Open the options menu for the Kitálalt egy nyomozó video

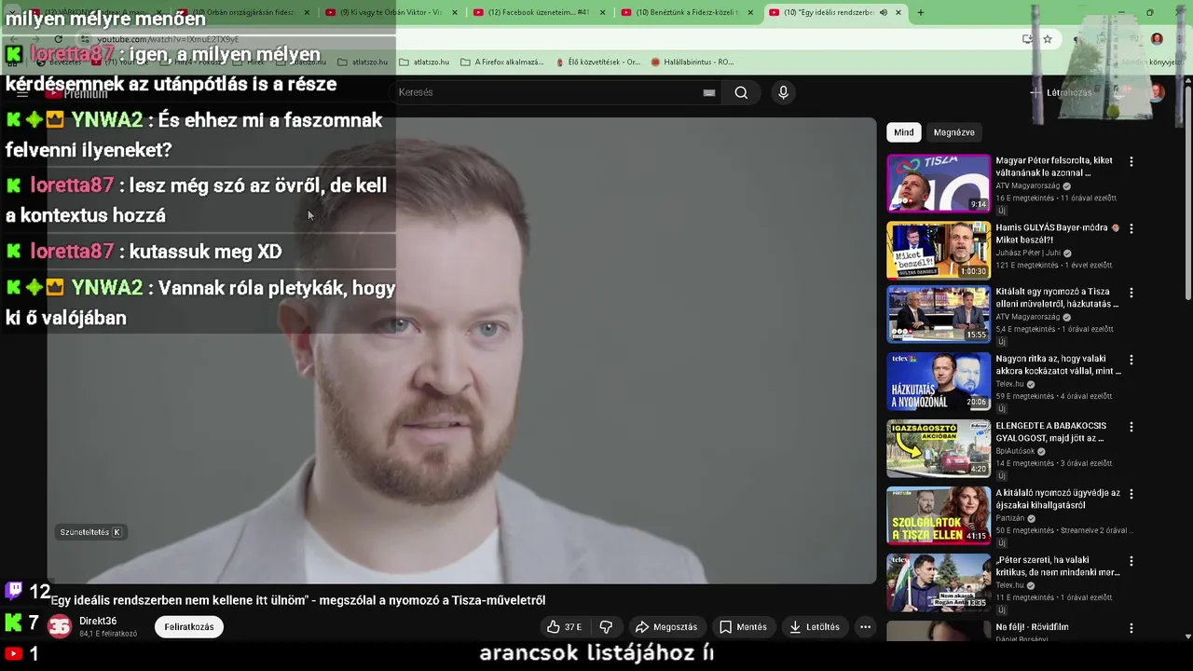pyautogui.click(x=1131, y=293)
